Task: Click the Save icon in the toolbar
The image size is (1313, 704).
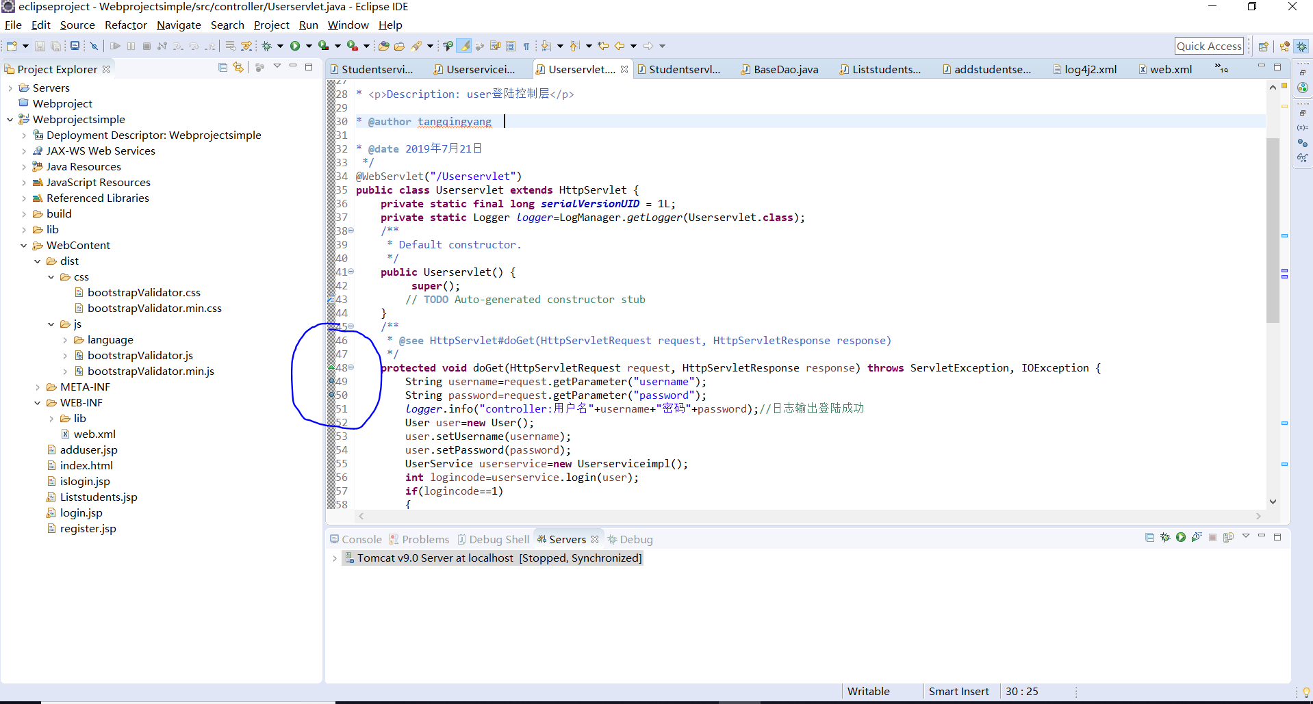Action: tap(40, 46)
